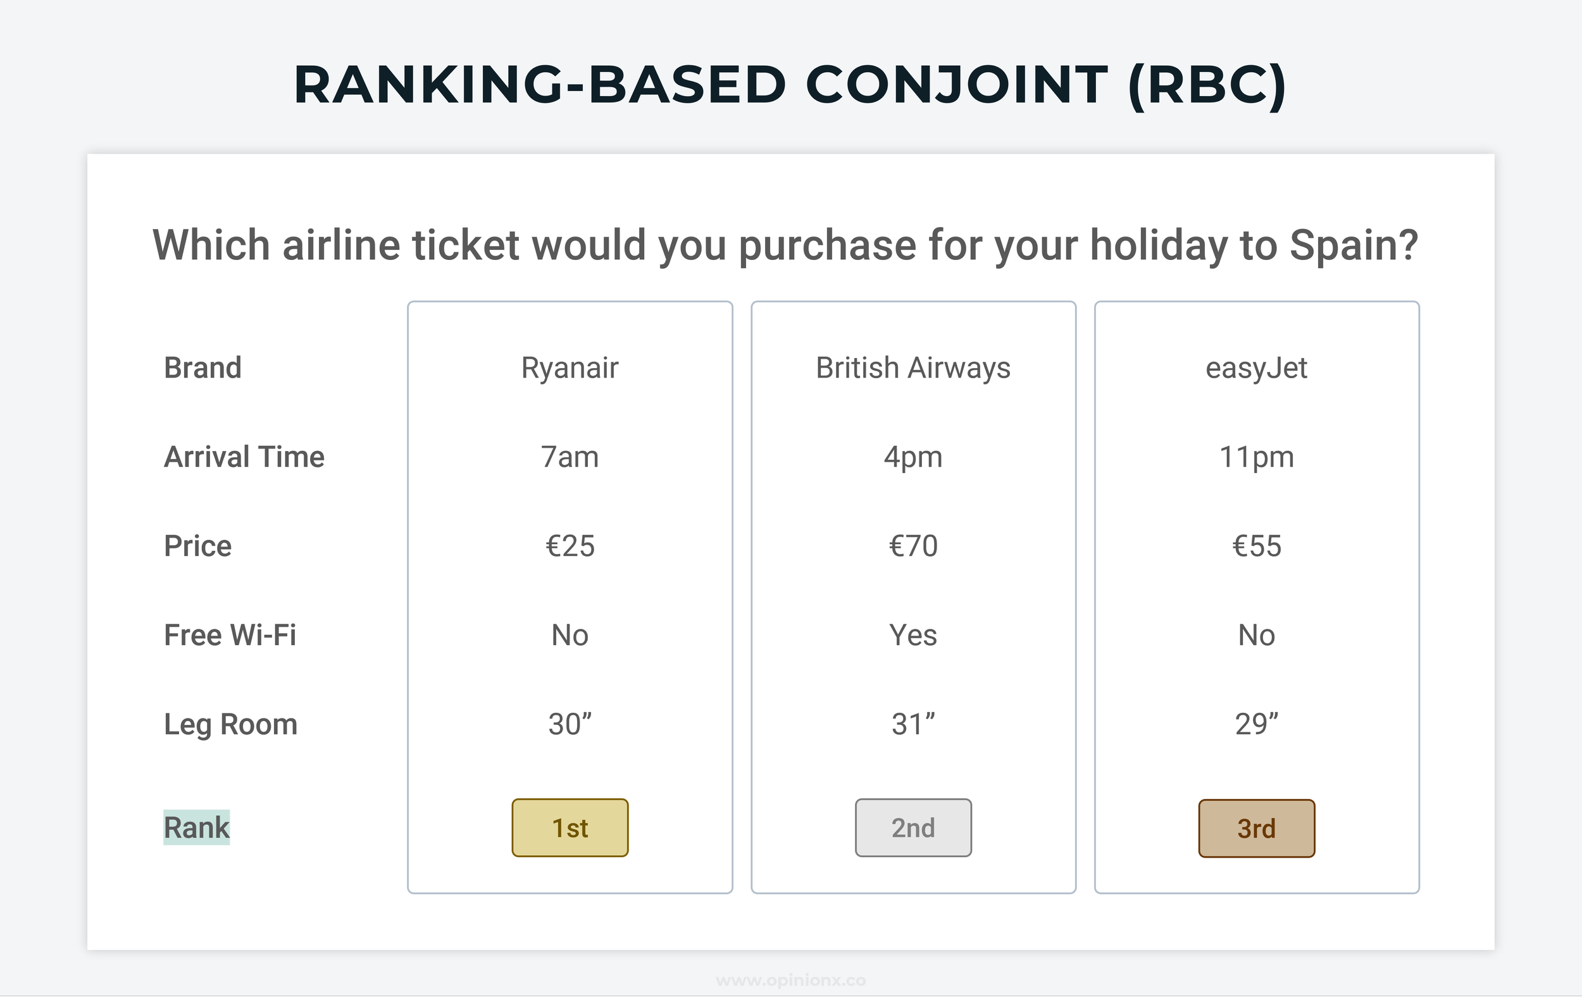The width and height of the screenshot is (1582, 1000).
Task: Click the 31” leg room value
Action: click(913, 724)
